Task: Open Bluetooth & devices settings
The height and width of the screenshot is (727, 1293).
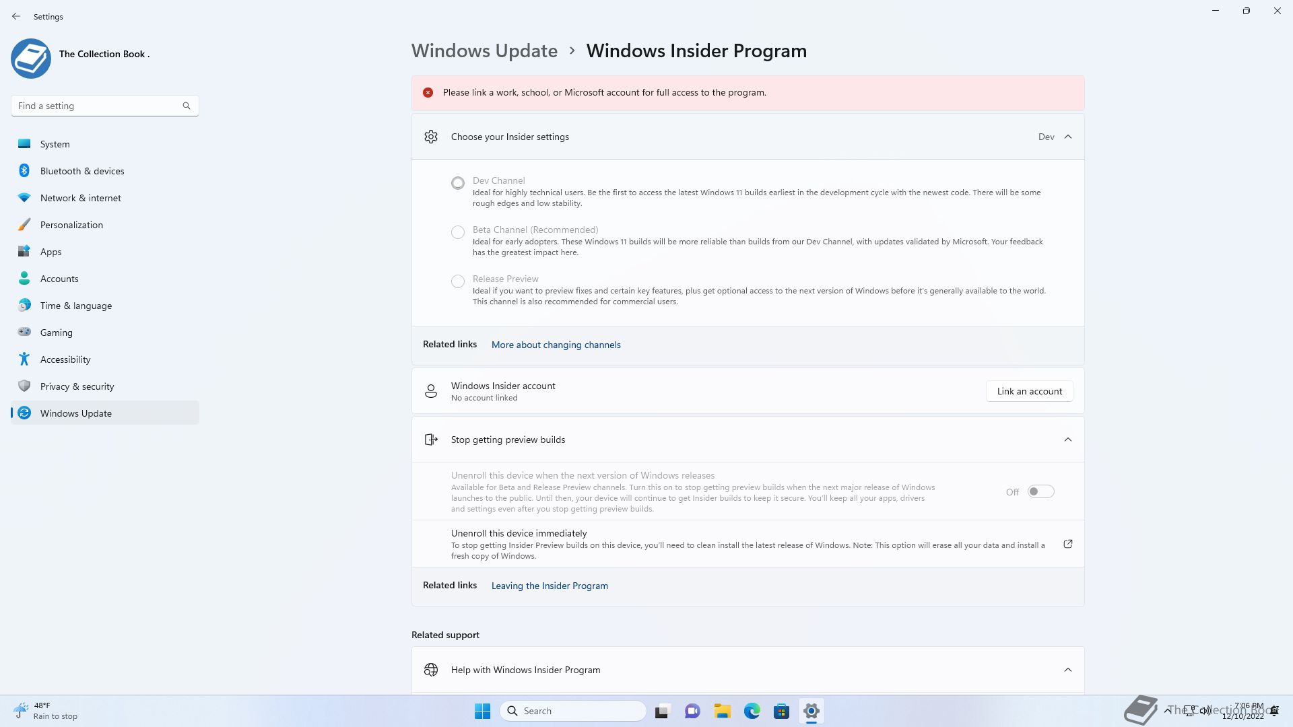Action: coord(105,171)
